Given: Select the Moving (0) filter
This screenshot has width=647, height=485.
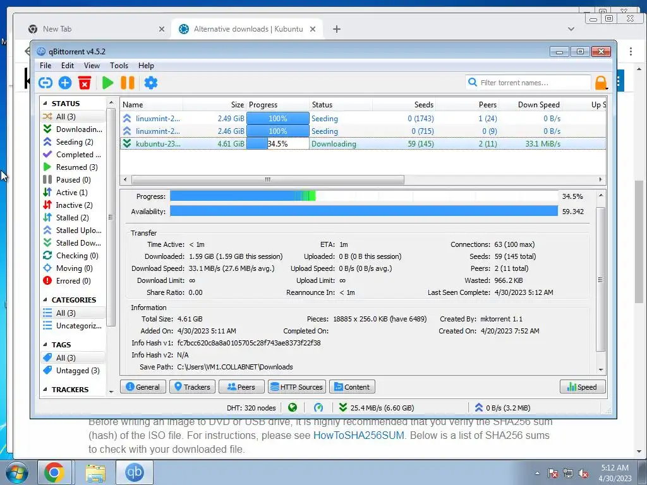Looking at the screenshot, I should coord(73,268).
